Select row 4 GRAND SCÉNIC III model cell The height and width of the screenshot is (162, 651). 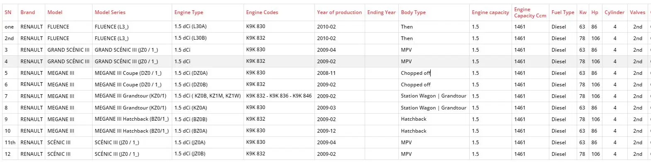69,62
